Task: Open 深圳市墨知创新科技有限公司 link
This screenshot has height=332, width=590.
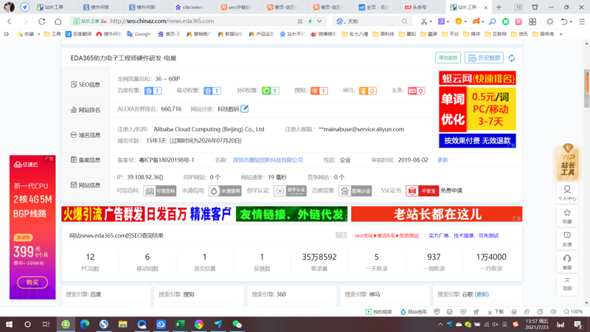Action: (268, 160)
